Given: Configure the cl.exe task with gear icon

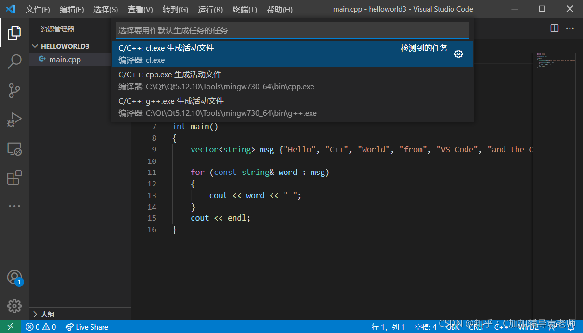Looking at the screenshot, I should (x=459, y=54).
